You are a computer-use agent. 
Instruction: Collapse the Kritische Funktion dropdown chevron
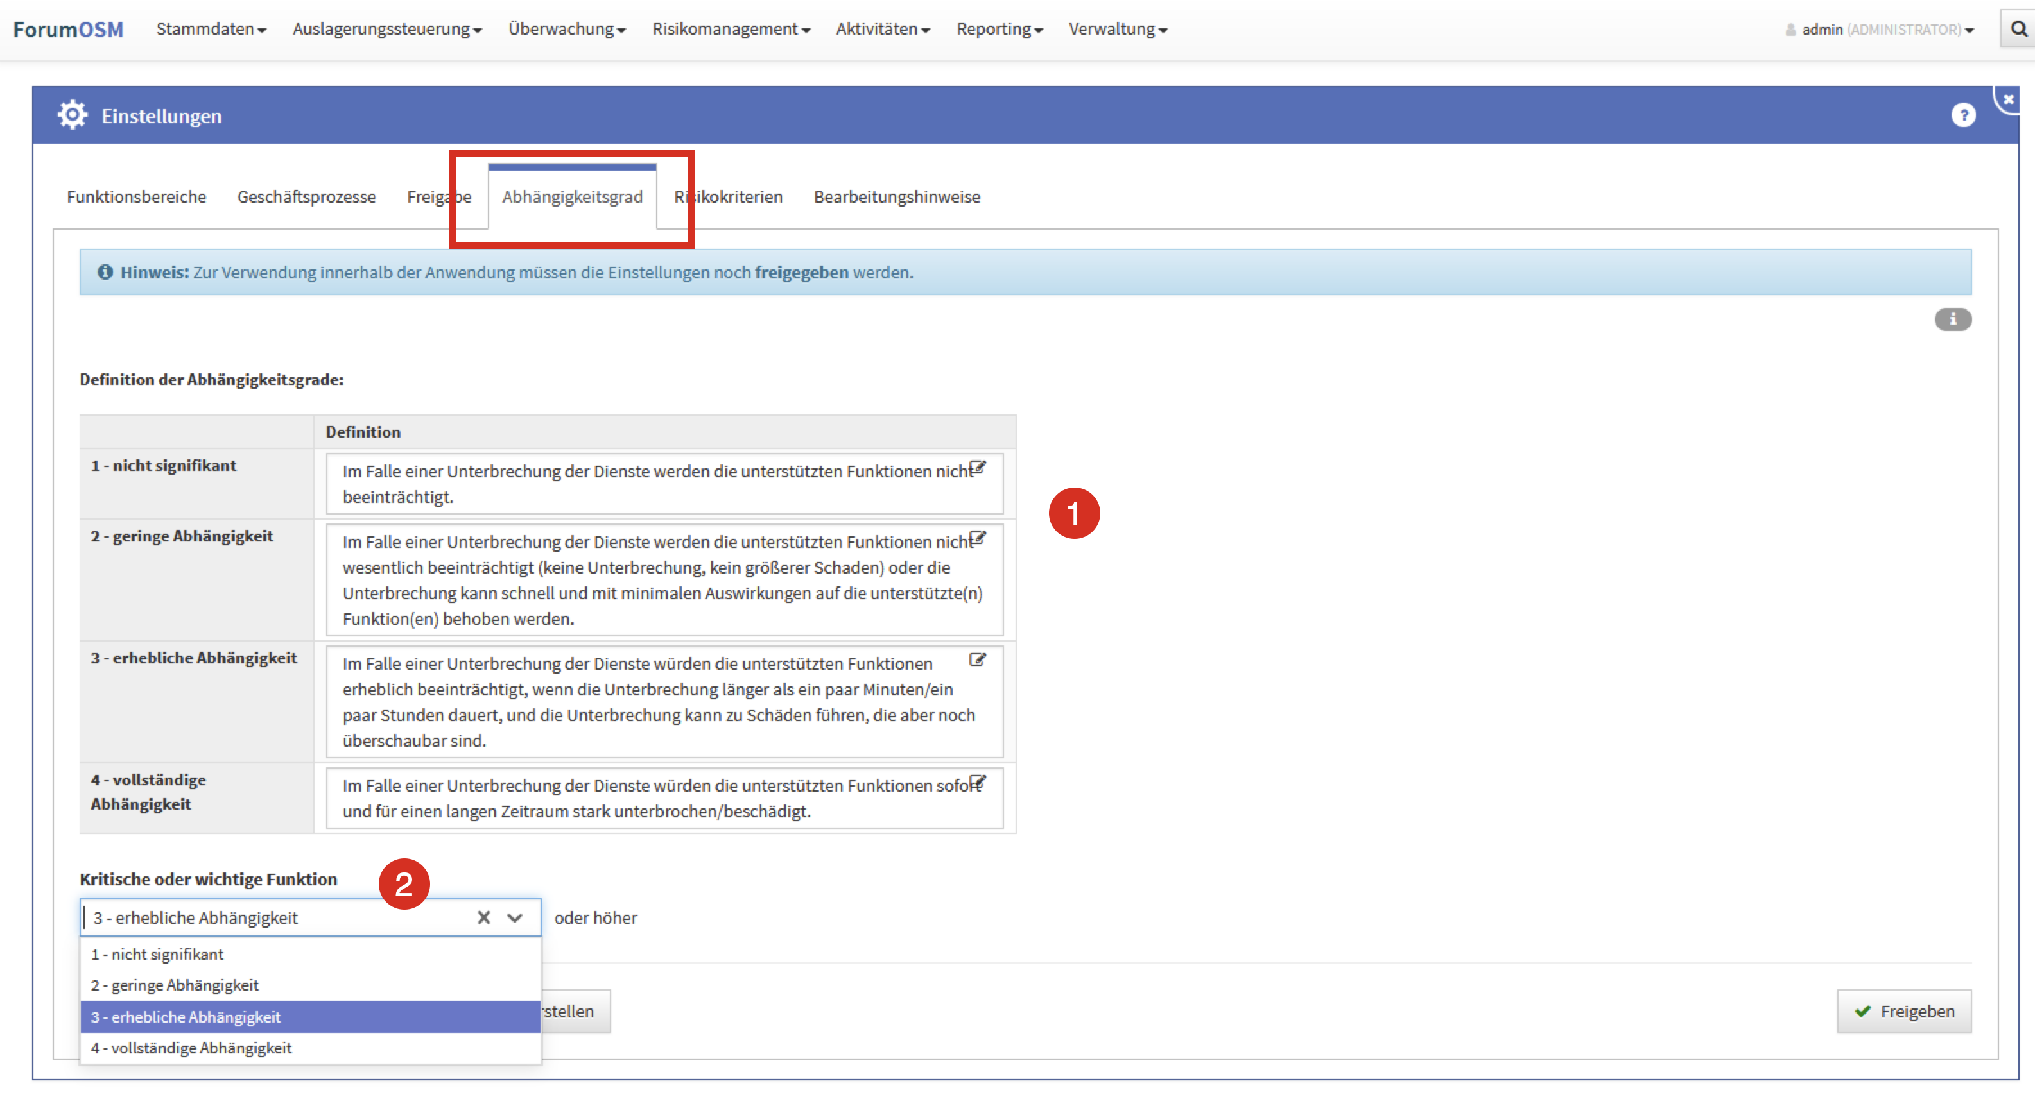tap(515, 917)
